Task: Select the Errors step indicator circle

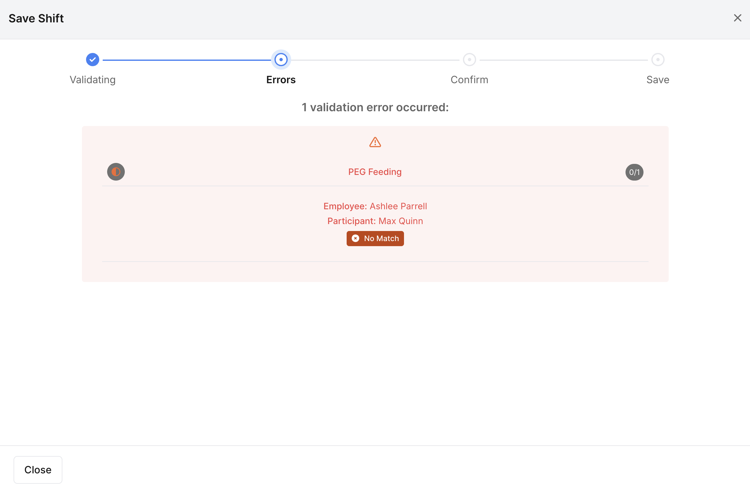Action: click(x=281, y=60)
